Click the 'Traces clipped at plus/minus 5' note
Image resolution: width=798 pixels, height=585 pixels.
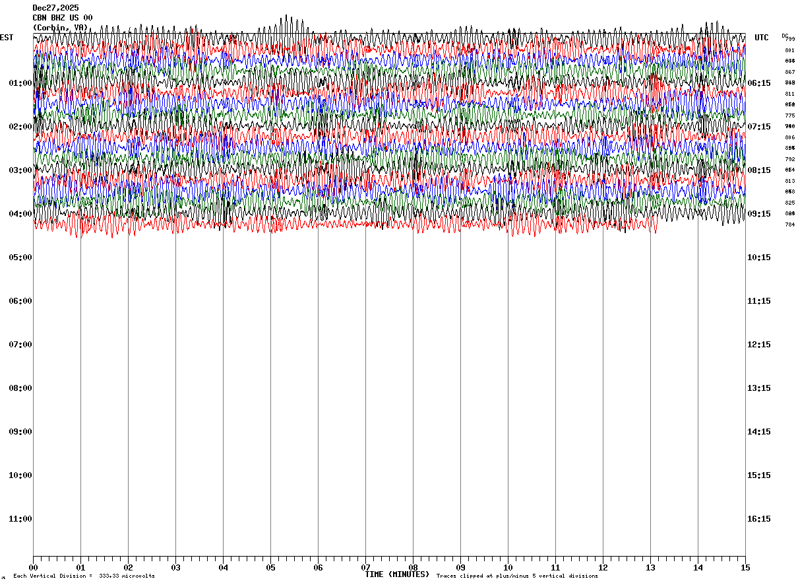[517, 576]
